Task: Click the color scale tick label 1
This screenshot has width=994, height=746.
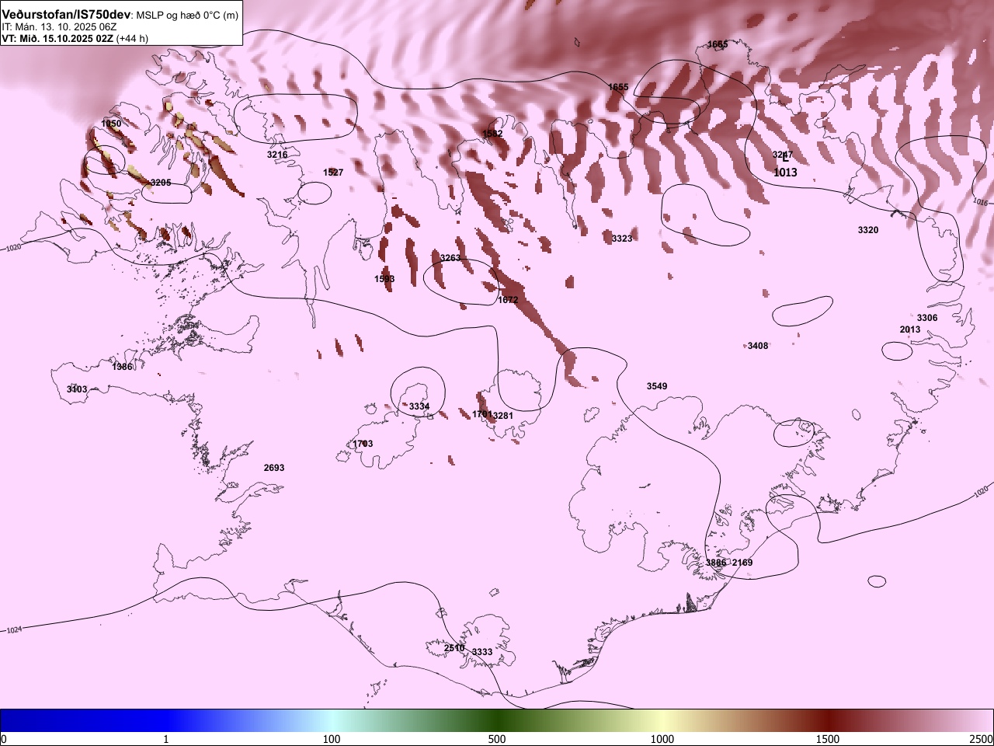Action: click(x=166, y=738)
